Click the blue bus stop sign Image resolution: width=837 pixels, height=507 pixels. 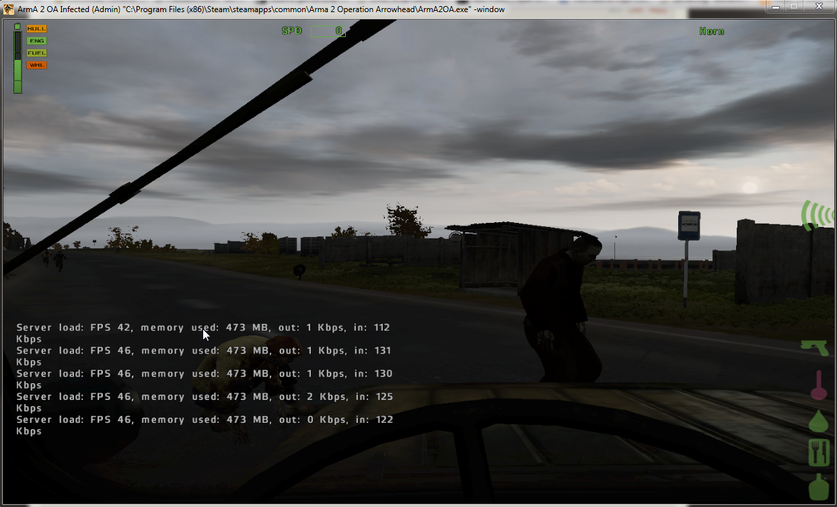(x=689, y=226)
